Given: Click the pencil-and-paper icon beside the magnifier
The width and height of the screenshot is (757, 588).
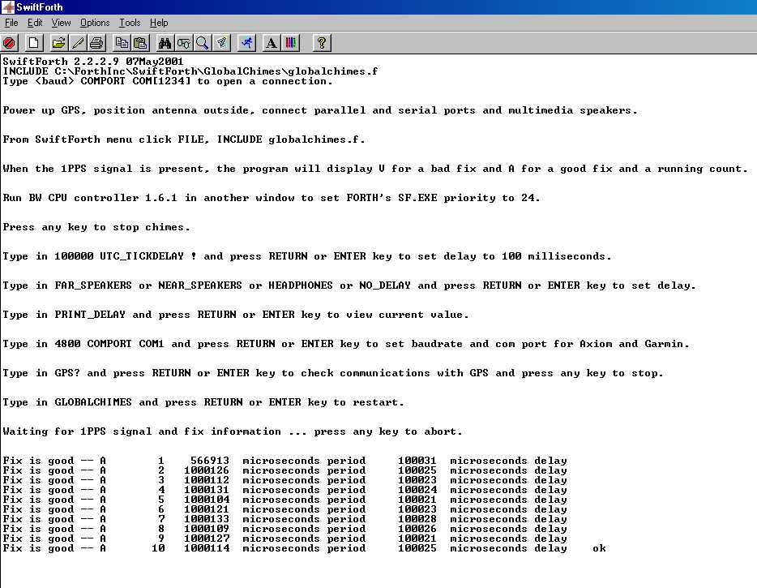Looking at the screenshot, I should pyautogui.click(x=222, y=43).
